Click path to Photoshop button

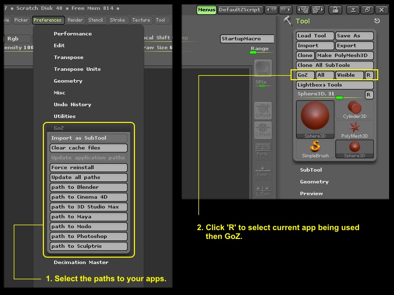tap(89, 236)
